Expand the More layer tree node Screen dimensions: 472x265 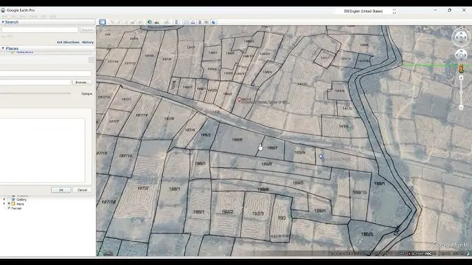click(4, 204)
